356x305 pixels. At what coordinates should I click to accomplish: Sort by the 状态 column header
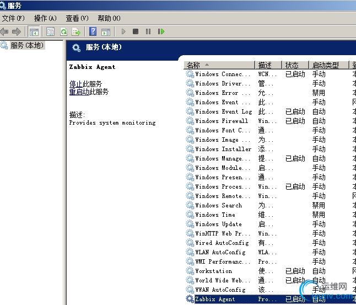point(295,65)
